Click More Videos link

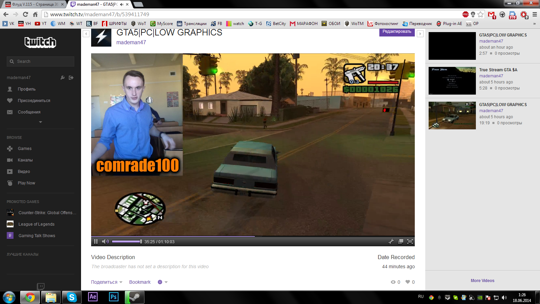[483, 281]
